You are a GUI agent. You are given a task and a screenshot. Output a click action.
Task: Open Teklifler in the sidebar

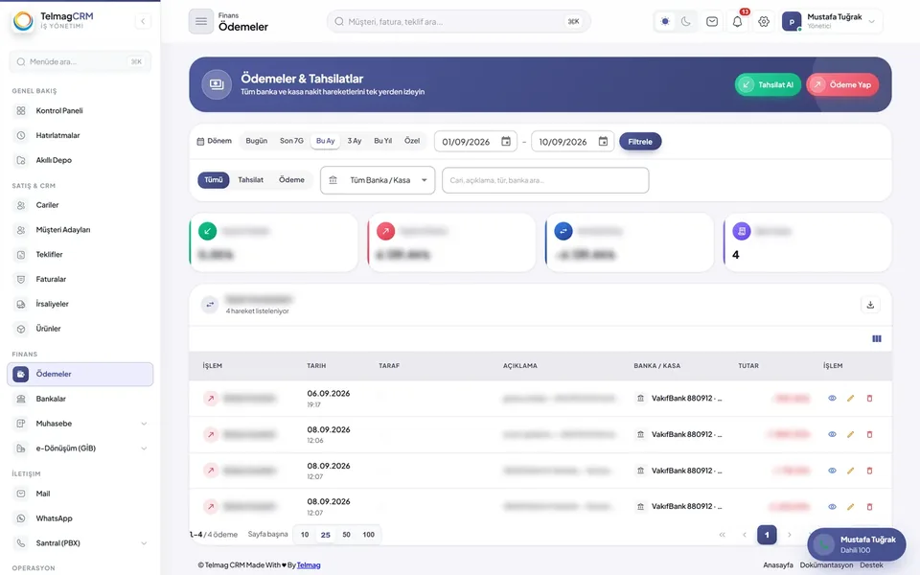(x=80, y=254)
